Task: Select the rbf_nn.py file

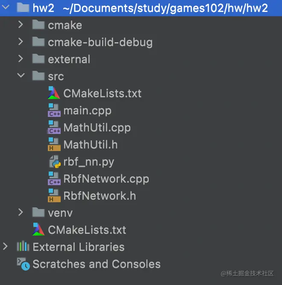Action: (89, 162)
